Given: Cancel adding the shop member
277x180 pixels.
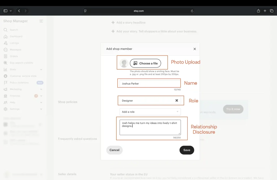Looking at the screenshot, I should [114, 150].
